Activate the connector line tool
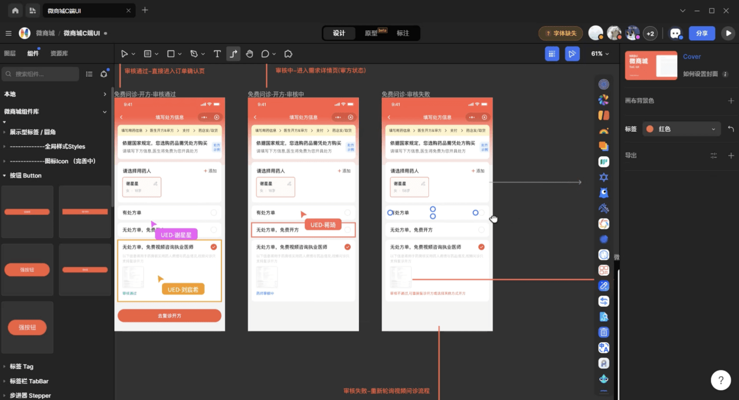The image size is (739, 400). pyautogui.click(x=233, y=54)
